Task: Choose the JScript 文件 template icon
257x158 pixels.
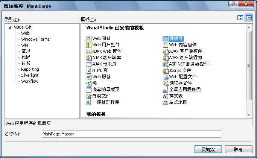Action: coord(165,71)
